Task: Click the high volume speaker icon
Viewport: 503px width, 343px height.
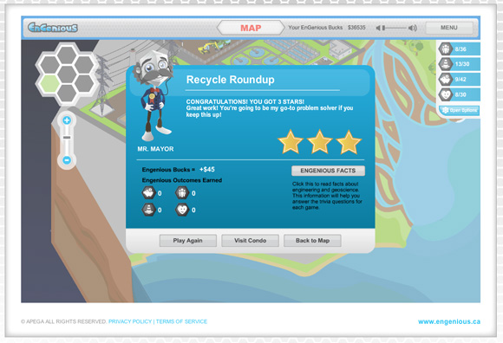Action: pos(413,29)
